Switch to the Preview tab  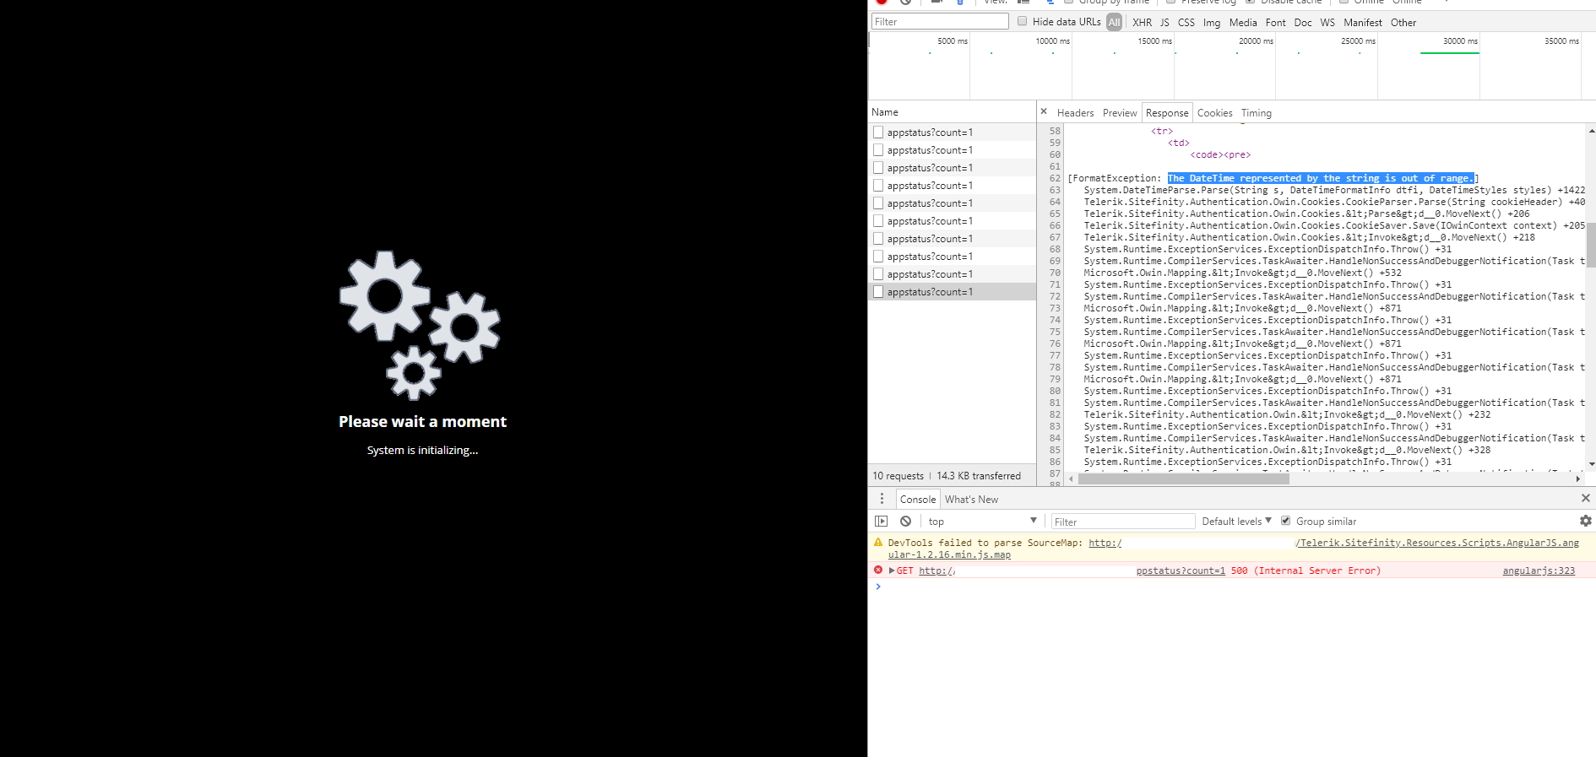pyautogui.click(x=1120, y=113)
